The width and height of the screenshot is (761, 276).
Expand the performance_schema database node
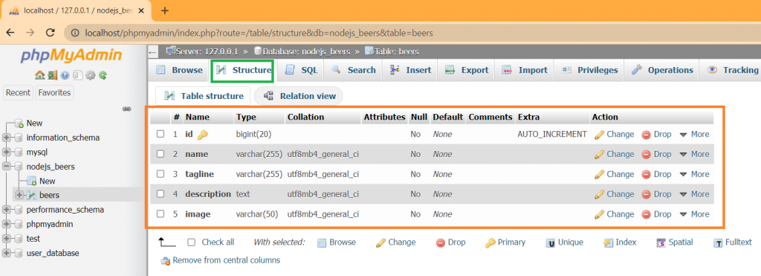tap(6, 210)
